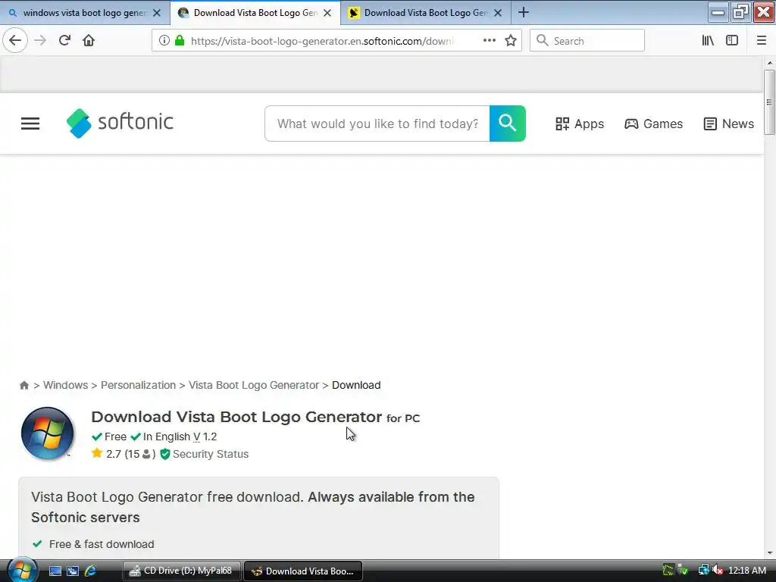The image size is (776, 582).
Task: Open Vista Boot Logo Generator breadcrumb link
Action: tap(253, 385)
